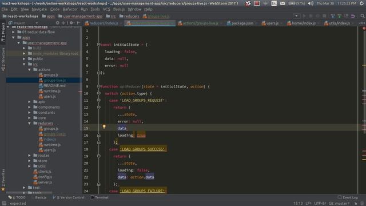Expand the 01-redux-data-flow folder

pyautogui.click(x=14, y=32)
